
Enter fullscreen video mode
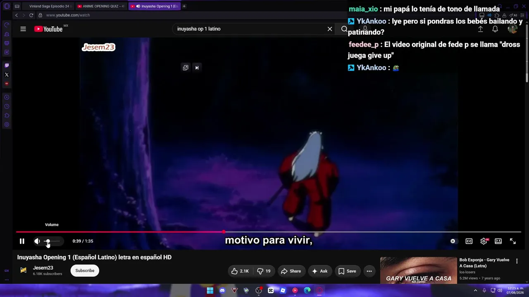pos(513,241)
